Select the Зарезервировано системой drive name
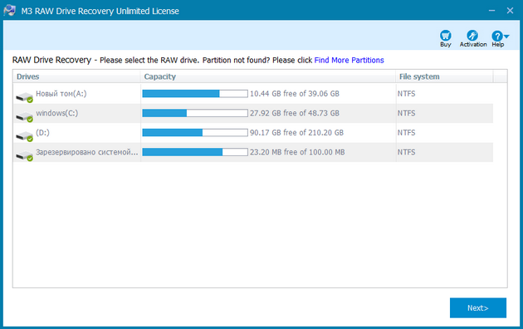The image size is (523, 329). coord(86,152)
